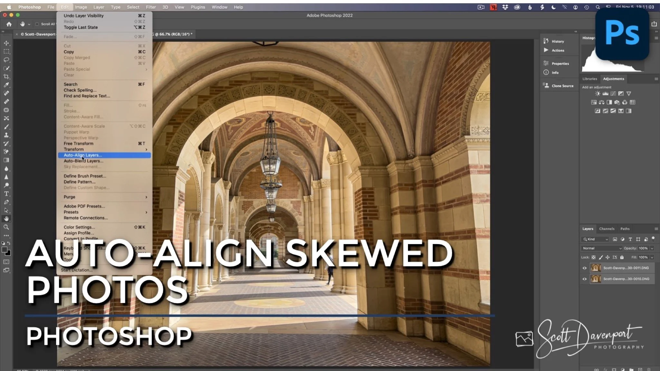Switch to the Libraries tab

[x=589, y=79]
